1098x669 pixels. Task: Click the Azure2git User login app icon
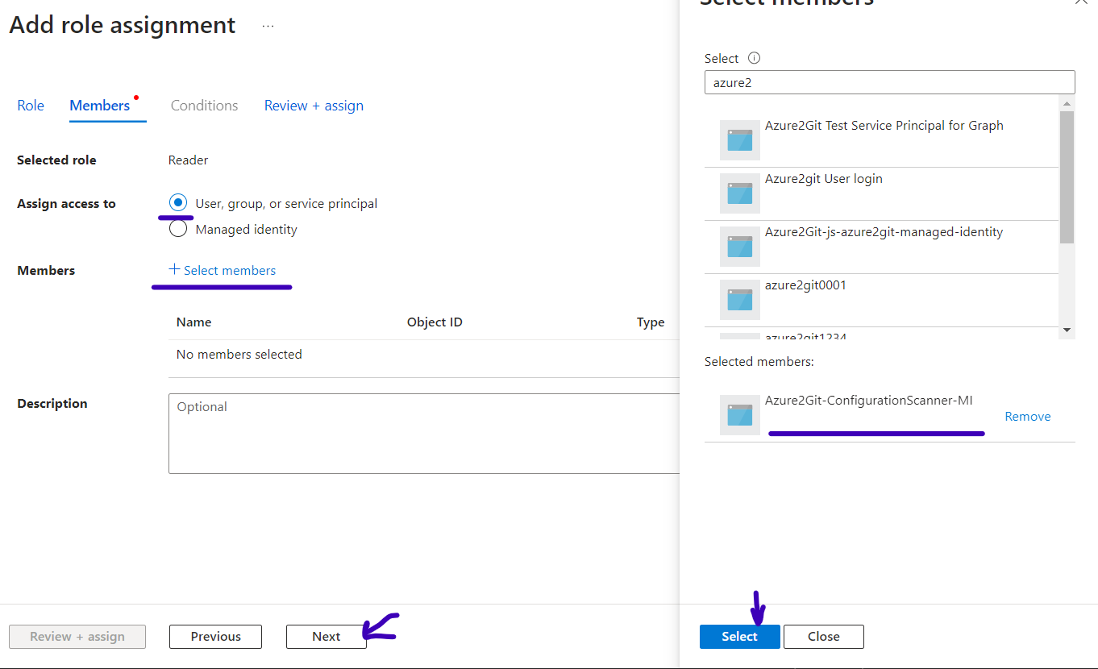tap(739, 193)
